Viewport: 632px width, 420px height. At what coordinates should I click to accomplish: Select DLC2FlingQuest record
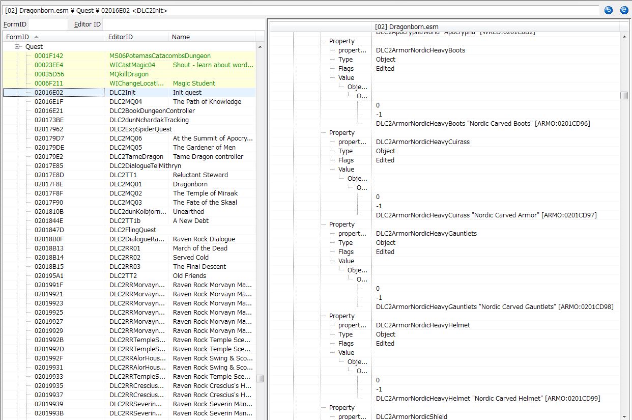point(129,230)
